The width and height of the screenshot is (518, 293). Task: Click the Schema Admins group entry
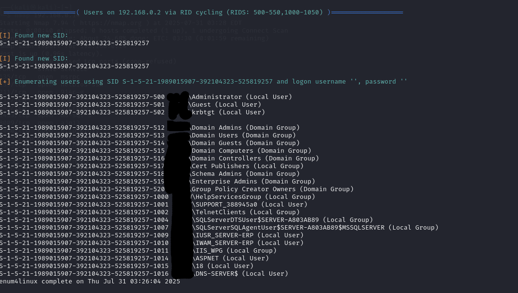click(x=245, y=174)
